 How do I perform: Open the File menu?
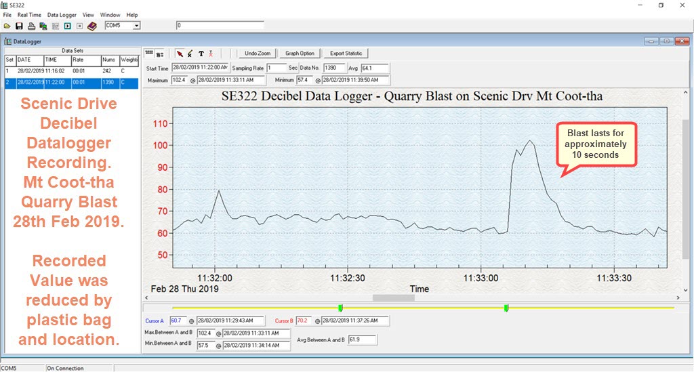(x=7, y=15)
